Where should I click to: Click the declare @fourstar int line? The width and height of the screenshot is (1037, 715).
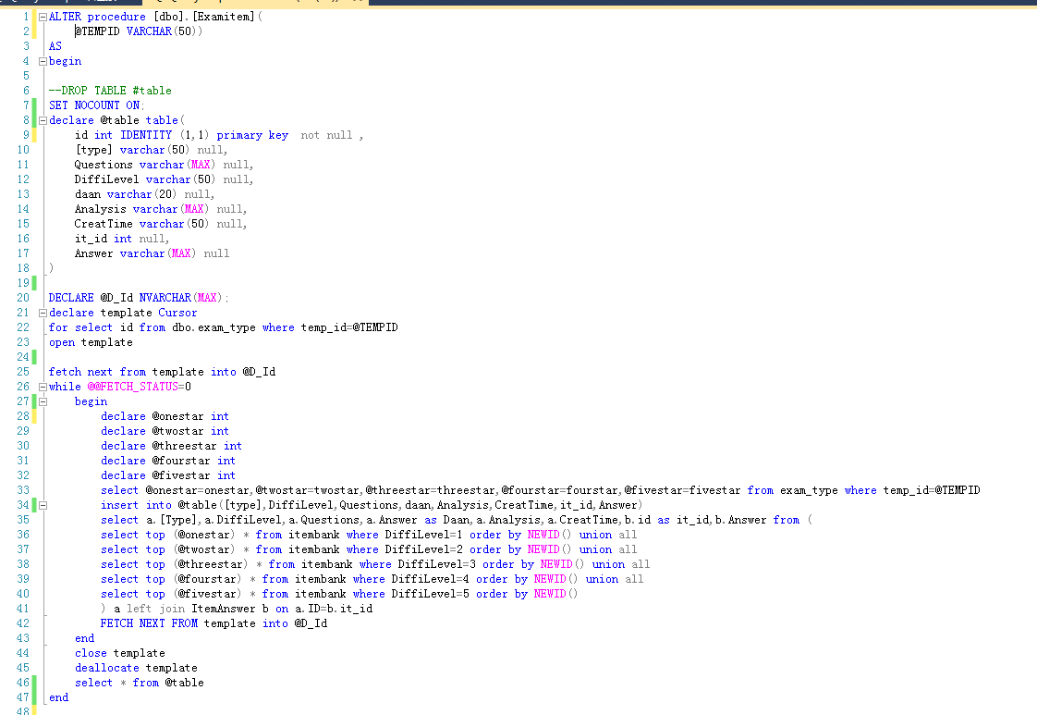pos(168,461)
